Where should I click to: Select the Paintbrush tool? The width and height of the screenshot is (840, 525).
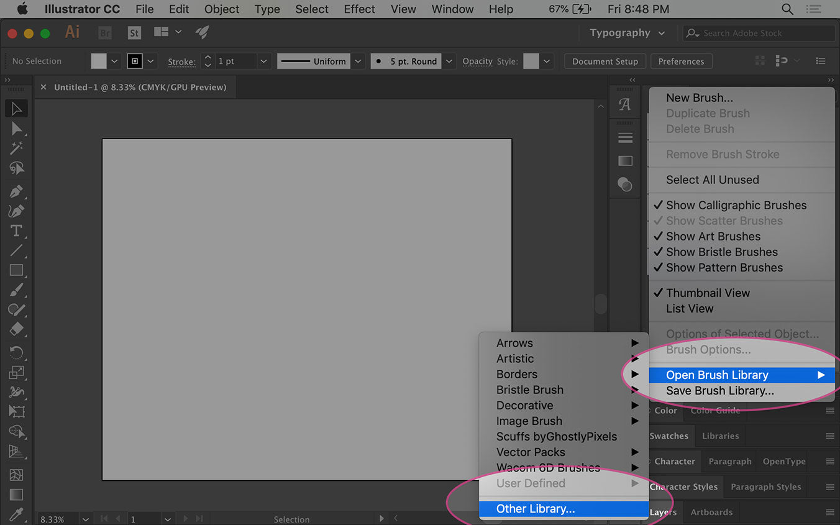point(17,290)
